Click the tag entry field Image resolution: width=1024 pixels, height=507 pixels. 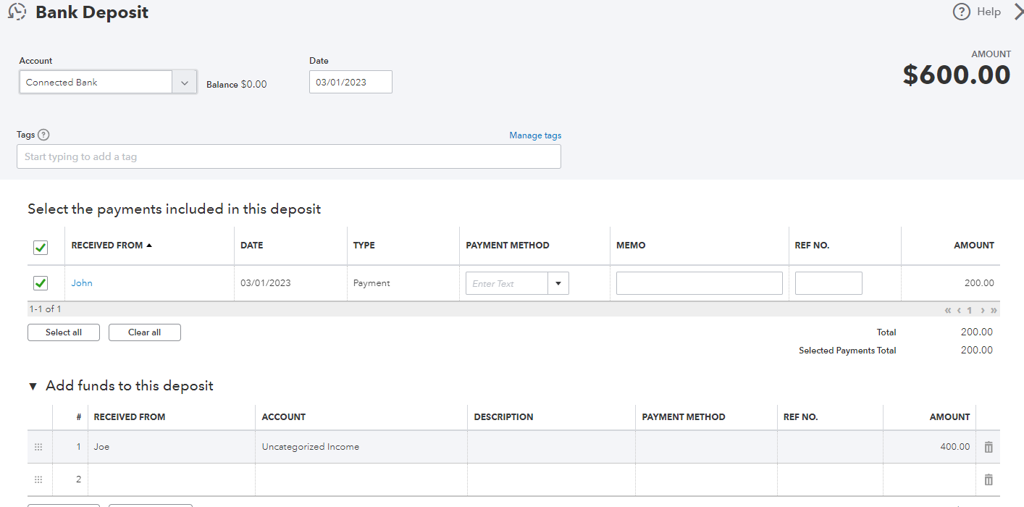[x=288, y=156]
